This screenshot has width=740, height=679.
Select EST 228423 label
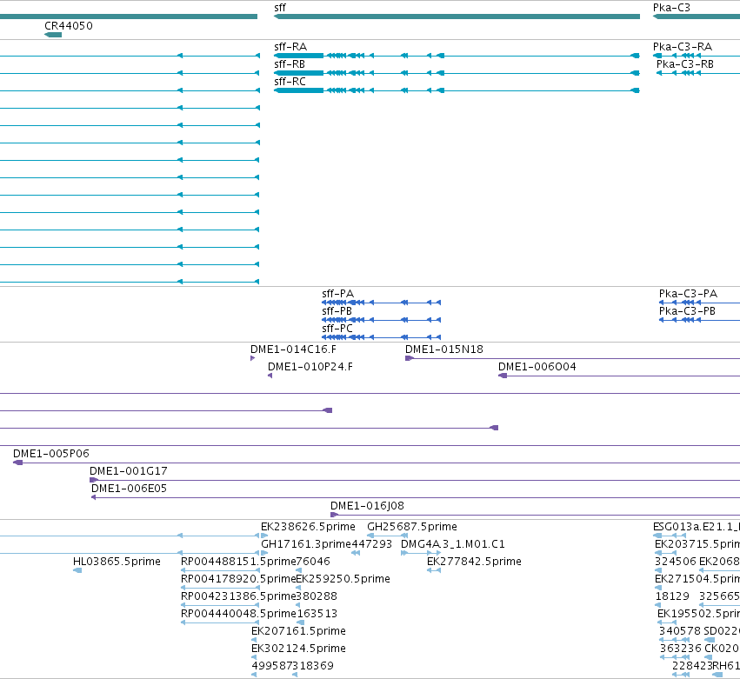point(692,667)
